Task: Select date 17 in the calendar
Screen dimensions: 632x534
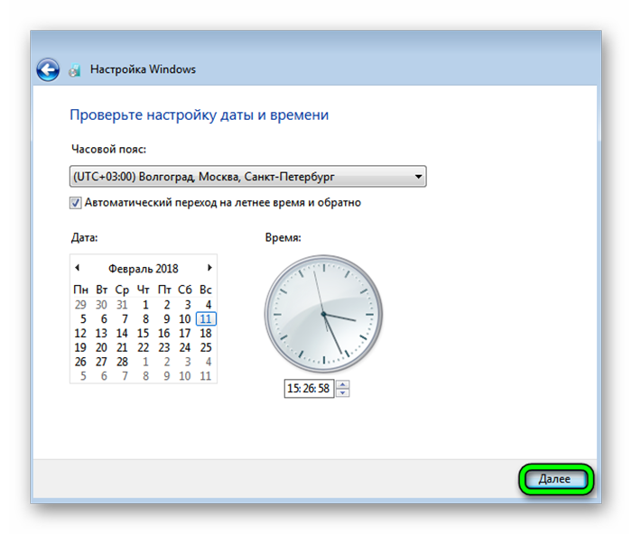Action: pos(185,334)
